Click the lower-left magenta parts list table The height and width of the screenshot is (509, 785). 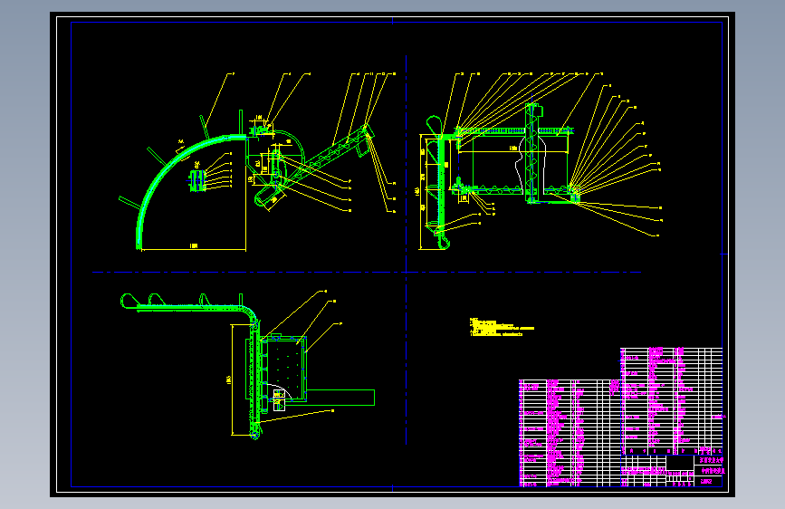click(x=570, y=433)
